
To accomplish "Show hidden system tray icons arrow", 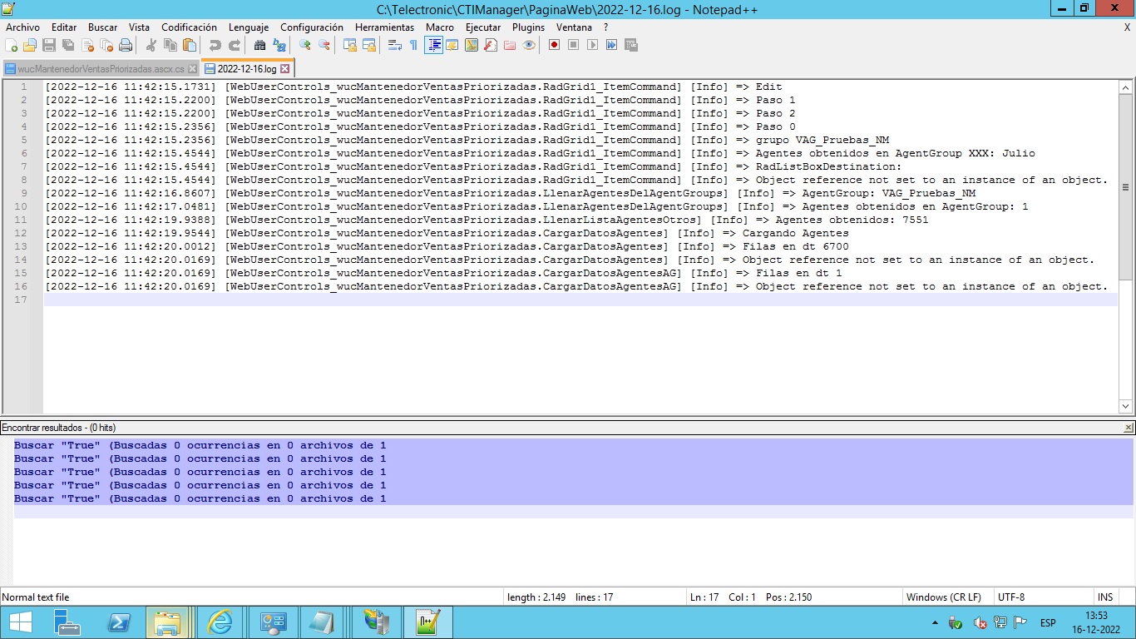I will click(x=936, y=622).
